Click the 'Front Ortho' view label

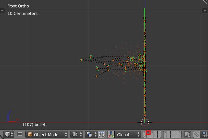pos(18,6)
